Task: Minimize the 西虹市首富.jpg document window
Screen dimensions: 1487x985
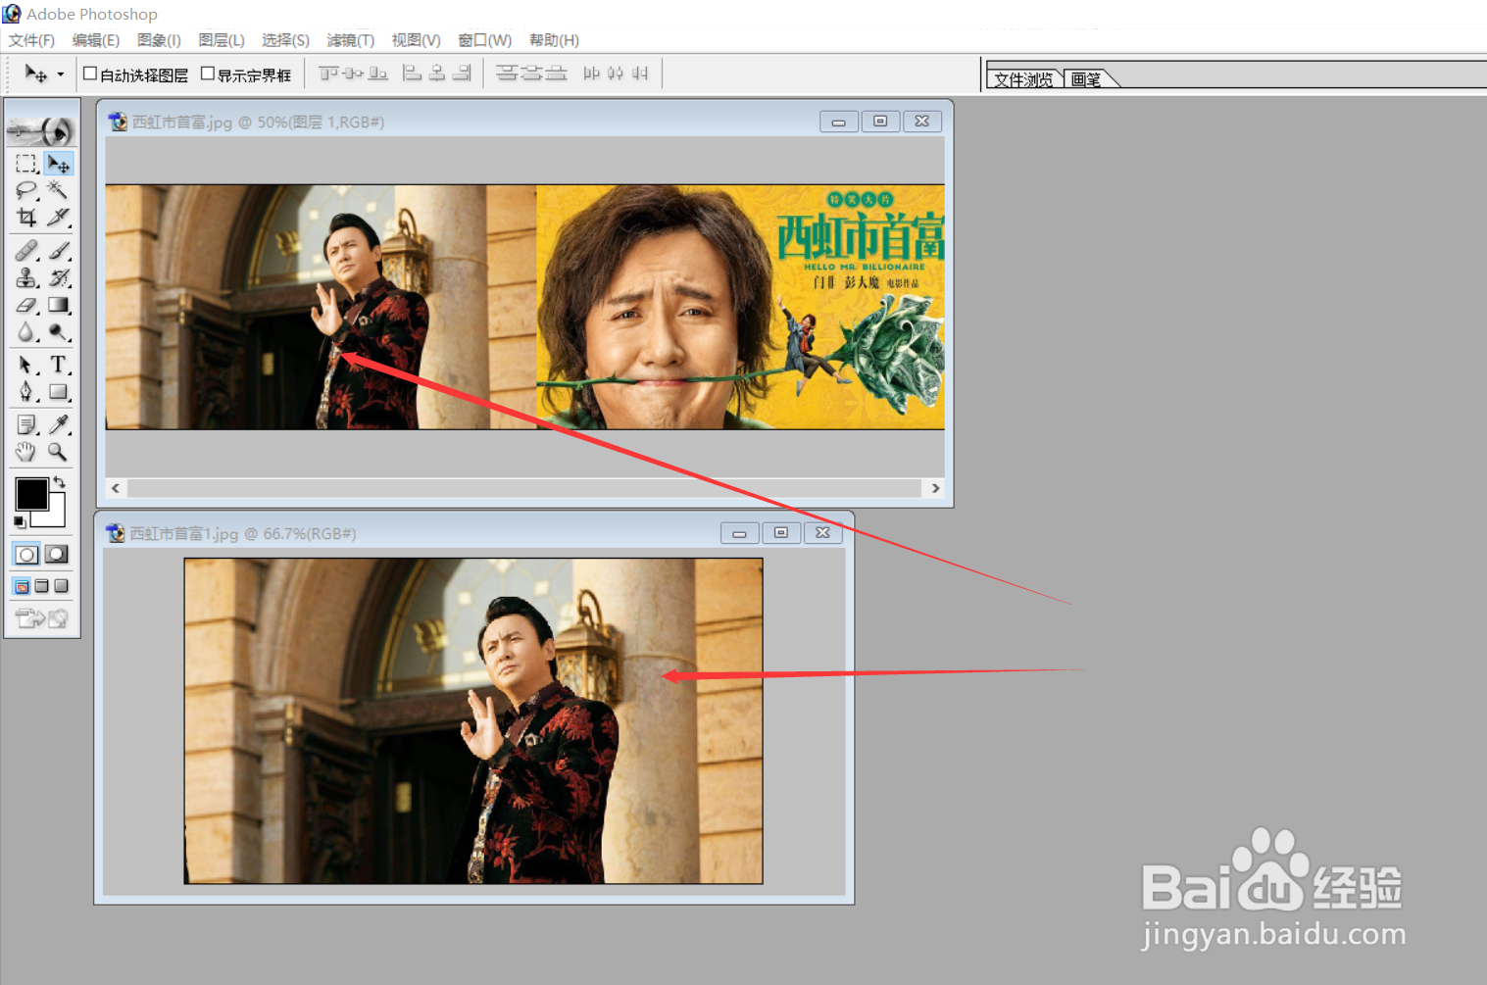Action: [x=839, y=122]
